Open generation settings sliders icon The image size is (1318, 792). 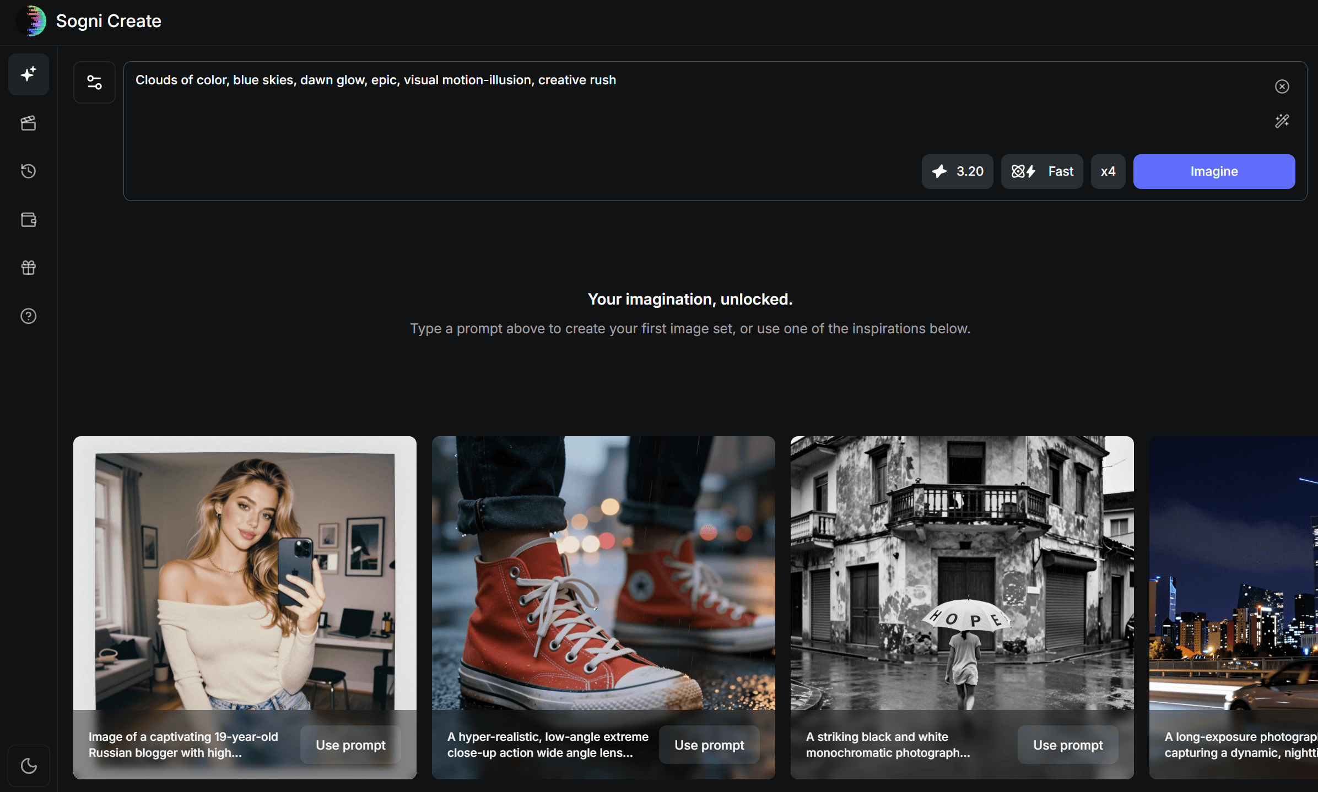coord(94,83)
